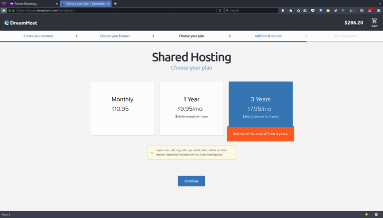Open dropdown arrow beside grey bars extension
The width and height of the screenshot is (383, 218).
coord(356,10)
